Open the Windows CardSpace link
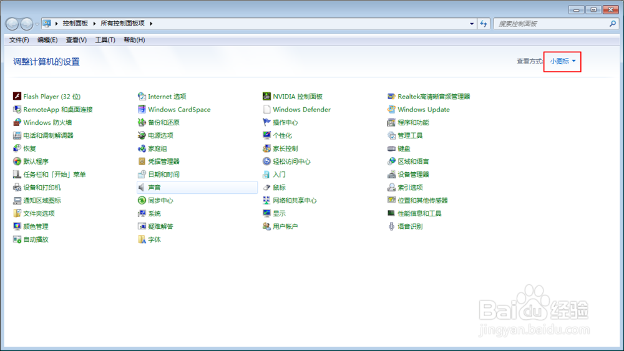Viewport: 624px width, 351px height. [x=179, y=109]
